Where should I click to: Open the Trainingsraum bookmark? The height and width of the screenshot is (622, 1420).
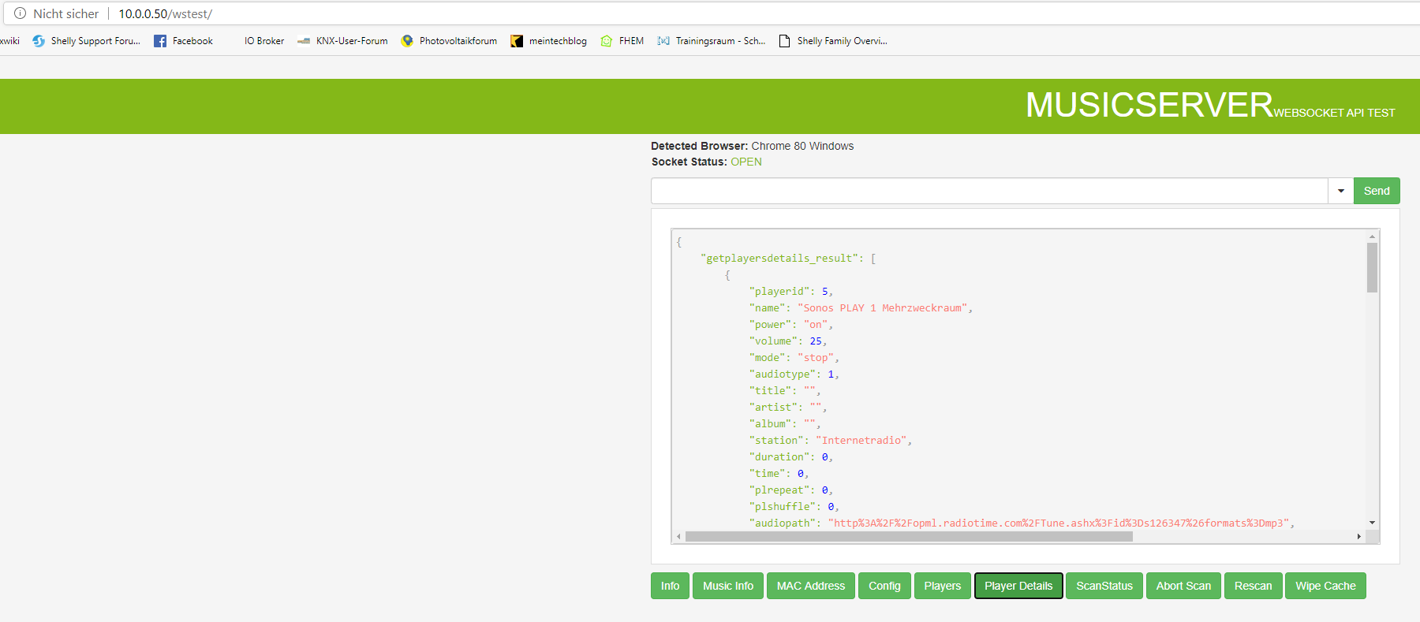[x=712, y=41]
